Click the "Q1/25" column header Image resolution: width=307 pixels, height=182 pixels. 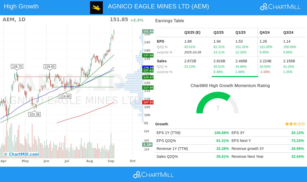point(240,33)
